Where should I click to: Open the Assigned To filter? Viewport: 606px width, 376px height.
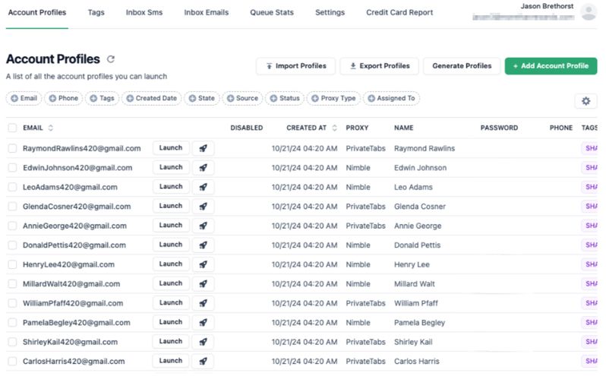(391, 98)
